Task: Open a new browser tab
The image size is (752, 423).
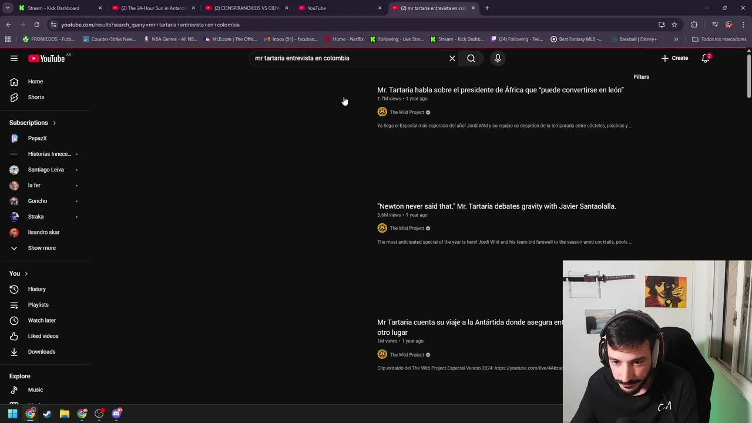Action: pyautogui.click(x=487, y=8)
